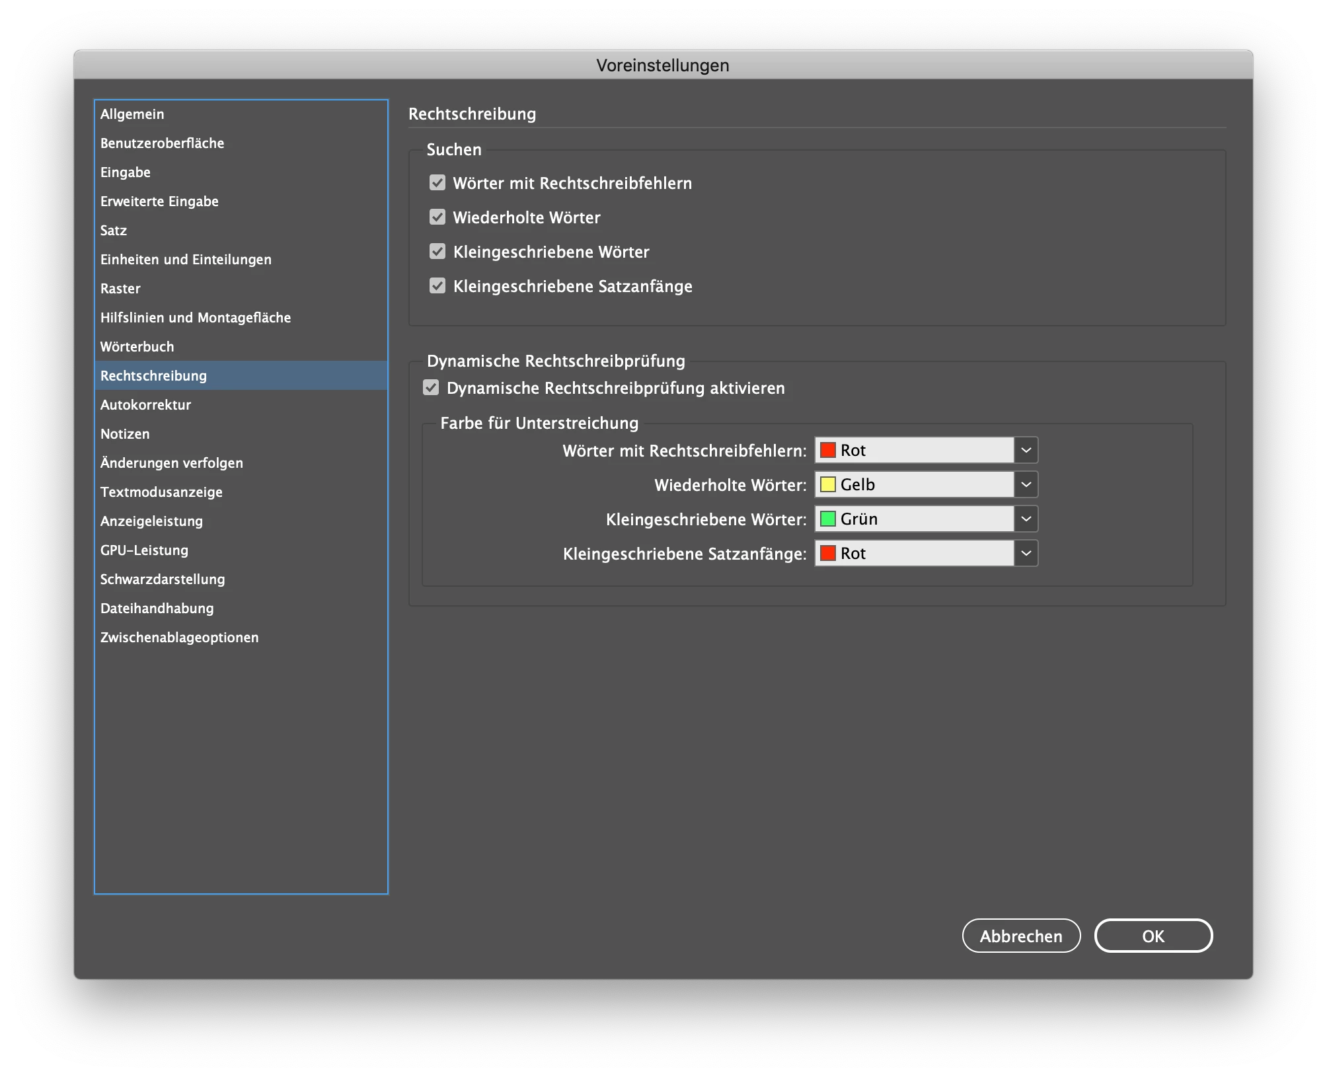Open GPU-Leistung settings category
The height and width of the screenshot is (1077, 1327).
pyautogui.click(x=144, y=550)
